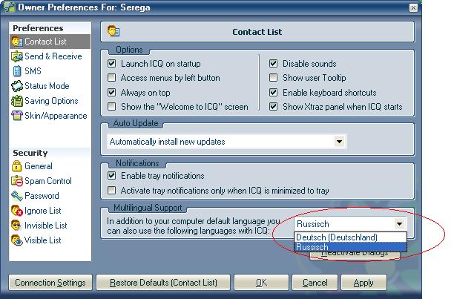Uncheck Show Xtraz panel when ICQ starts
This screenshot has width=454, height=299.
click(x=273, y=107)
